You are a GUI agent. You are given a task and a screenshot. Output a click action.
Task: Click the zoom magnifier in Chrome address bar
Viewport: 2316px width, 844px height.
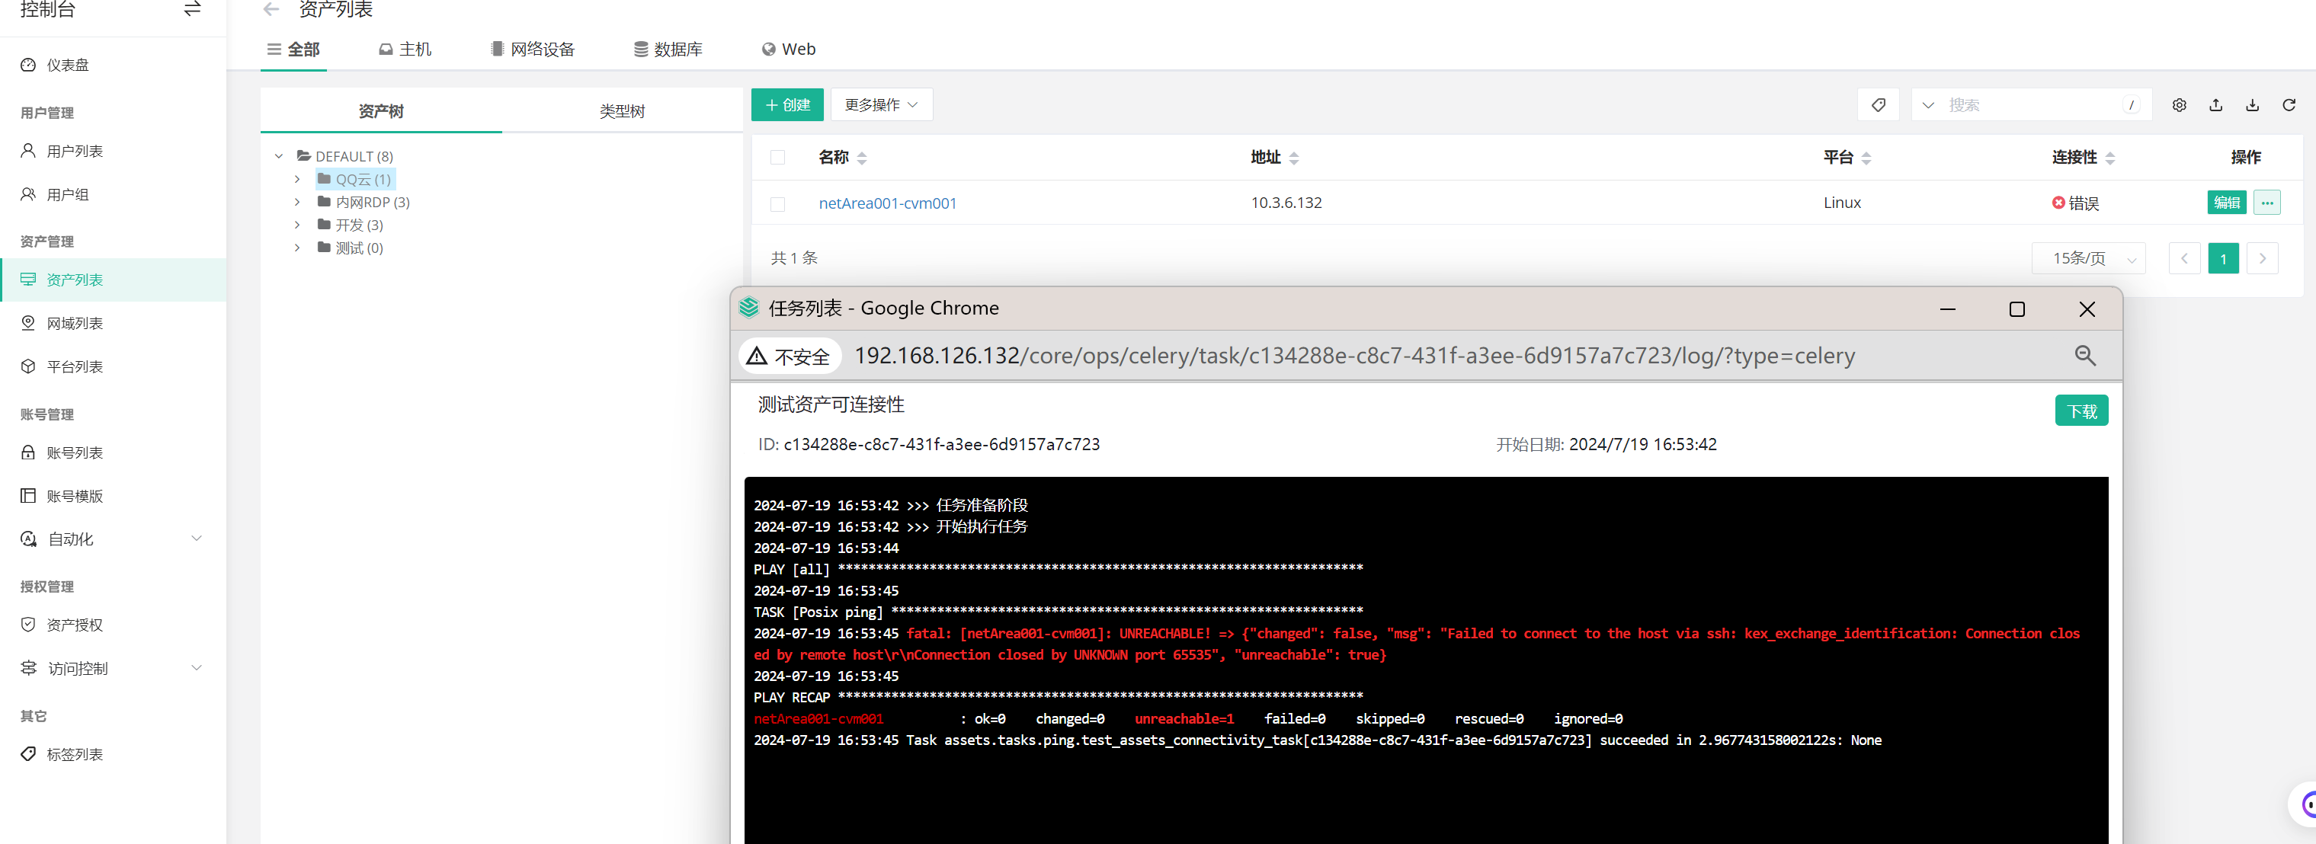(2085, 356)
